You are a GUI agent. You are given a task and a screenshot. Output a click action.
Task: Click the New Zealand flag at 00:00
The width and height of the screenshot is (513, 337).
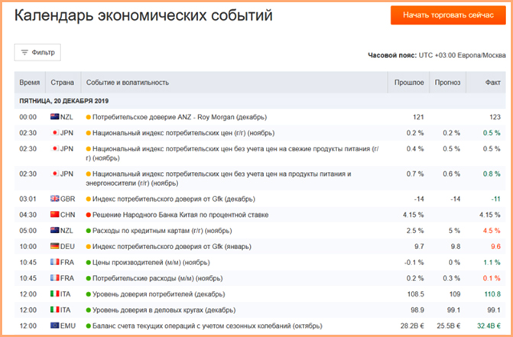(x=54, y=117)
